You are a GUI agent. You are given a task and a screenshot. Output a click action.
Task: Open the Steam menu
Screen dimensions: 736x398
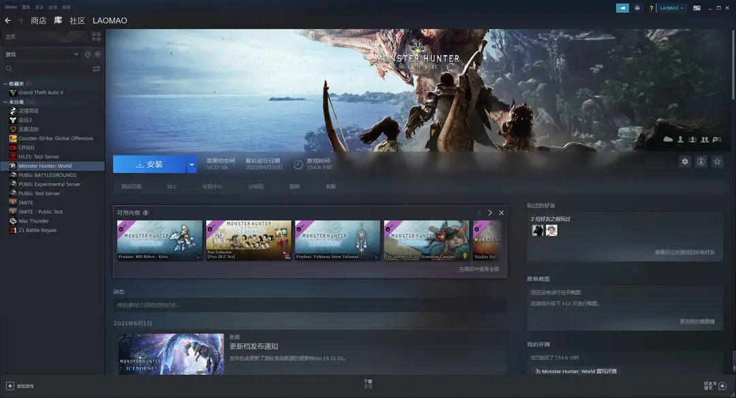pyautogui.click(x=11, y=7)
